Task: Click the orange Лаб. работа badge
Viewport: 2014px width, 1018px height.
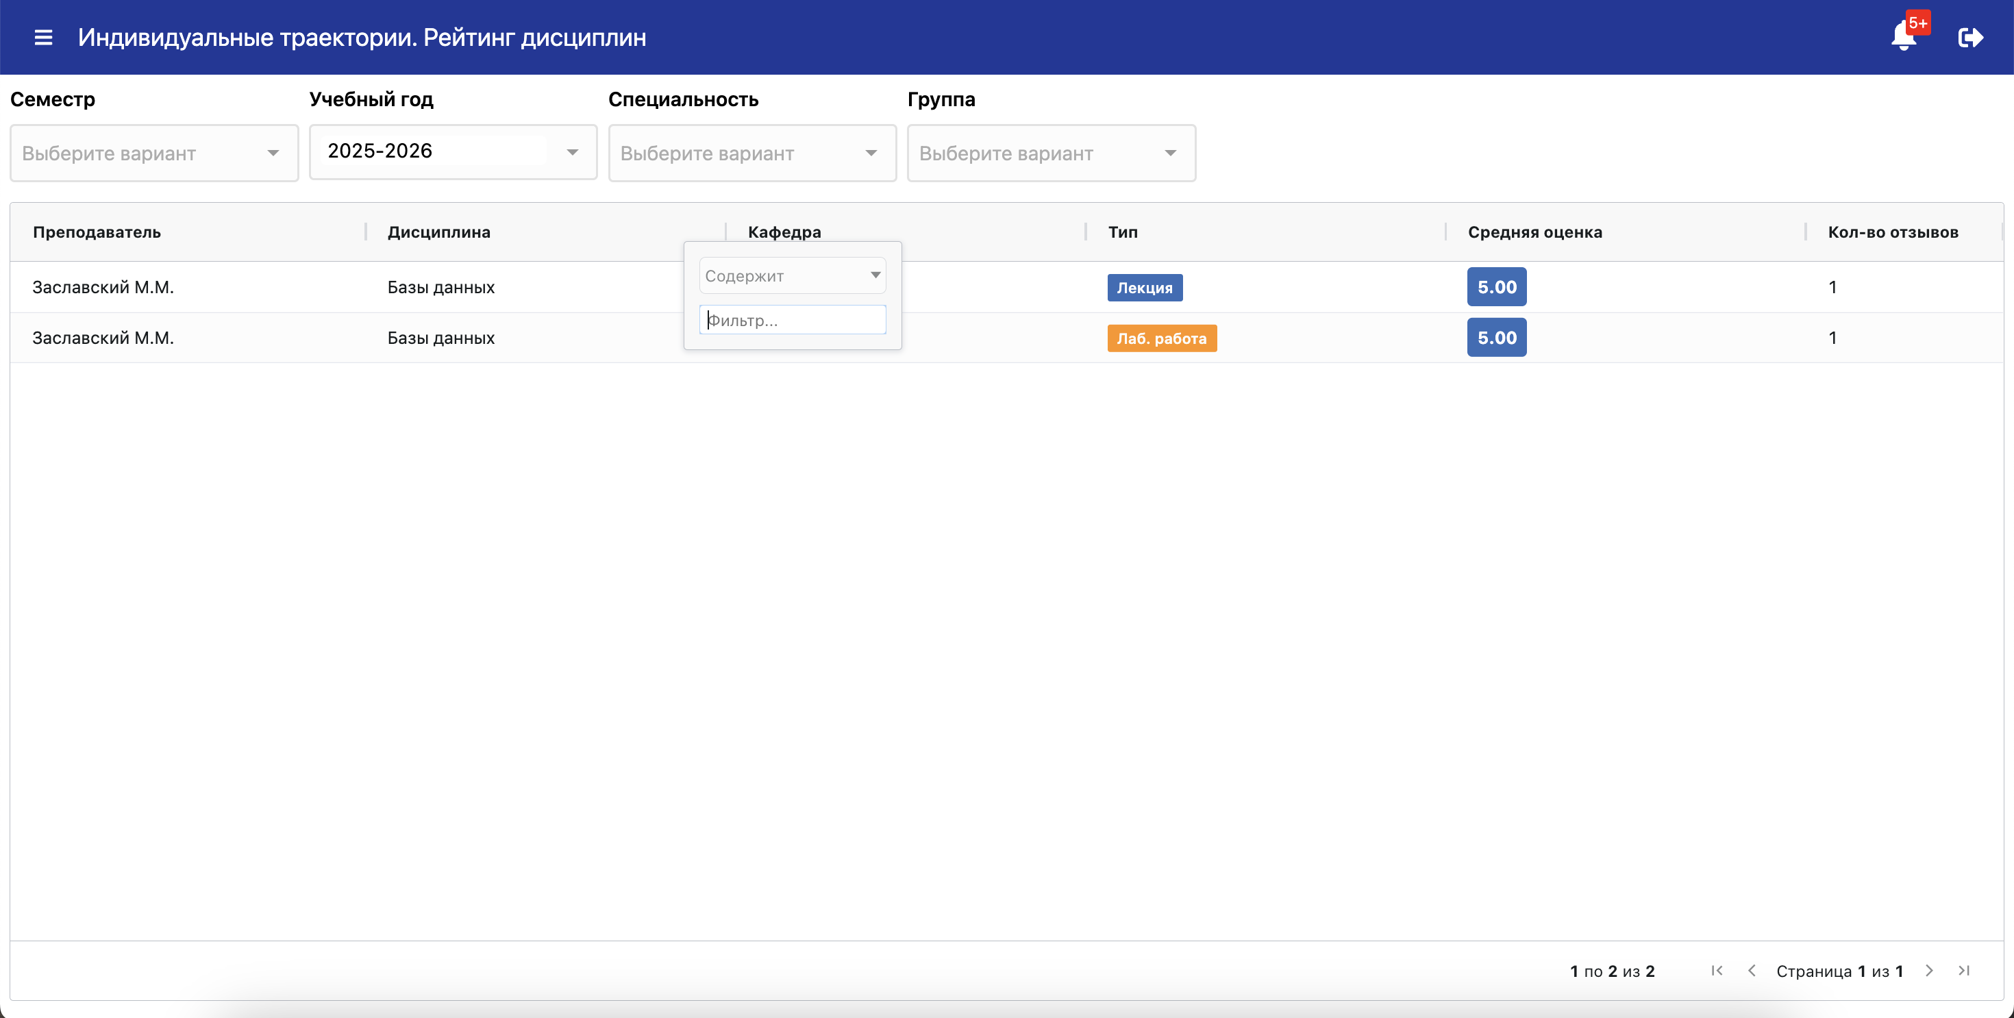Action: pyautogui.click(x=1162, y=338)
